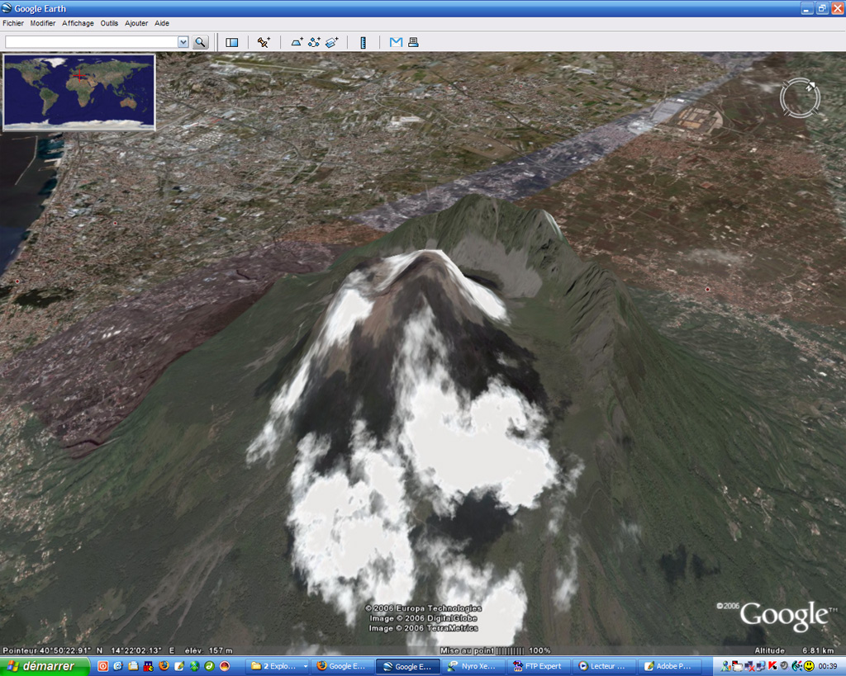The width and height of the screenshot is (846, 676).
Task: Click the démarrer start button
Action: pos(45,666)
